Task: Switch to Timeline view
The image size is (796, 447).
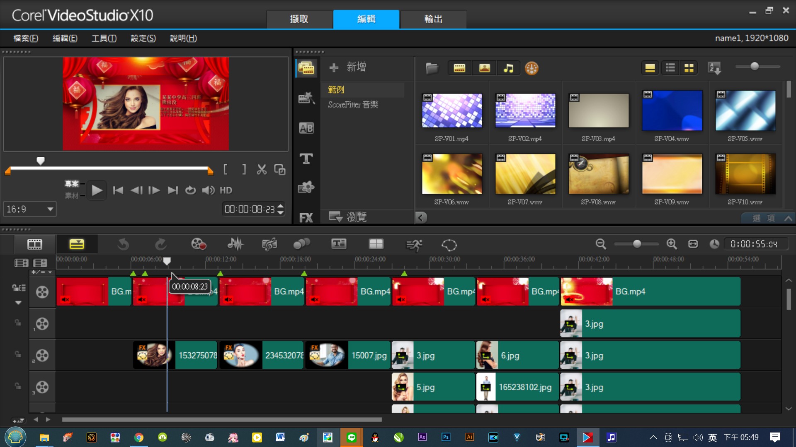Action: pyautogui.click(x=77, y=244)
